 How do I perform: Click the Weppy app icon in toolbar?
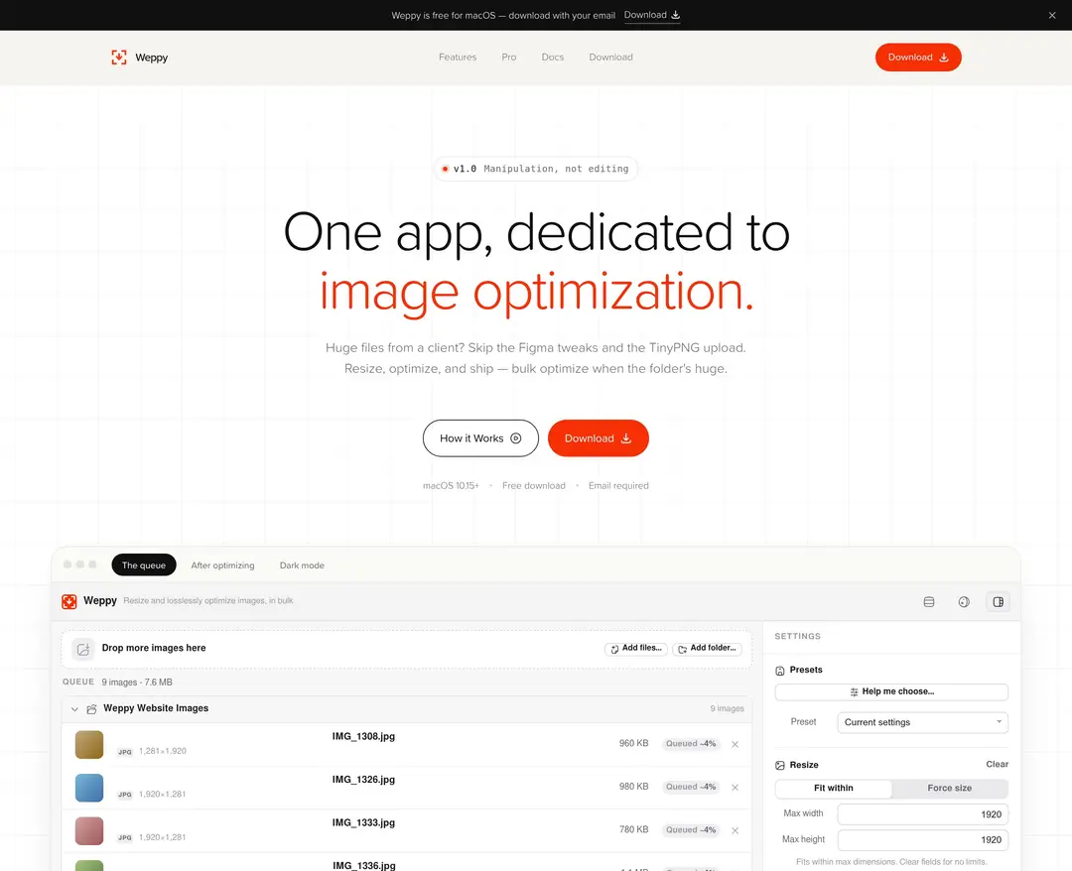(x=69, y=601)
